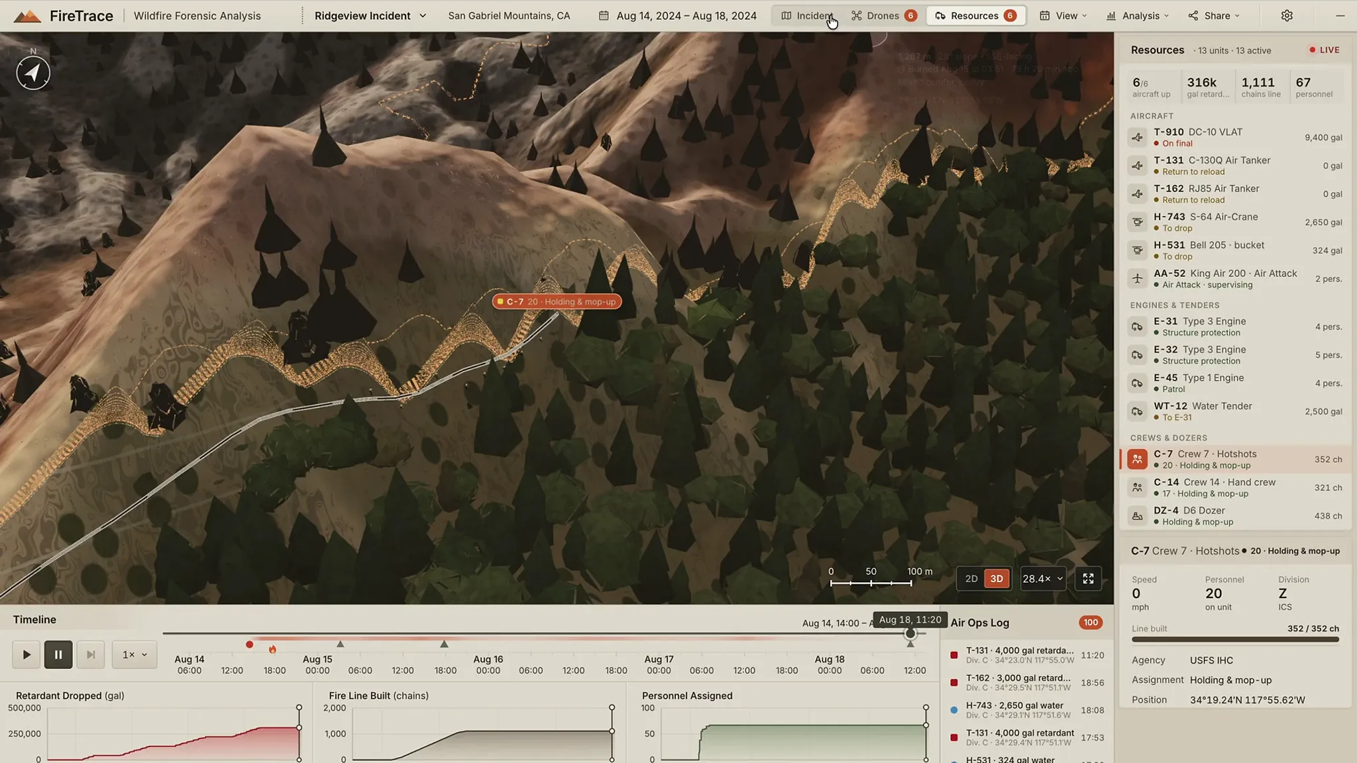
Task: Pause timeline playback
Action: click(58, 654)
